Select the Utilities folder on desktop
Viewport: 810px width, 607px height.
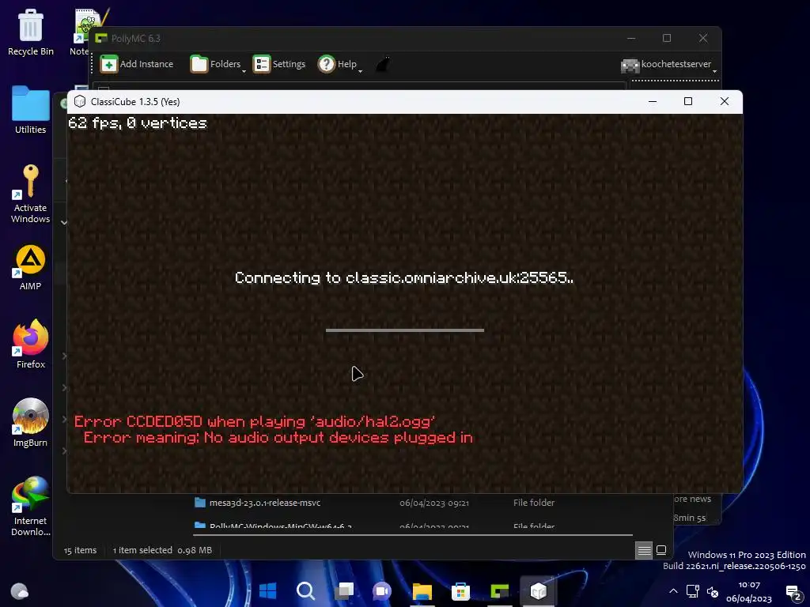point(31,110)
